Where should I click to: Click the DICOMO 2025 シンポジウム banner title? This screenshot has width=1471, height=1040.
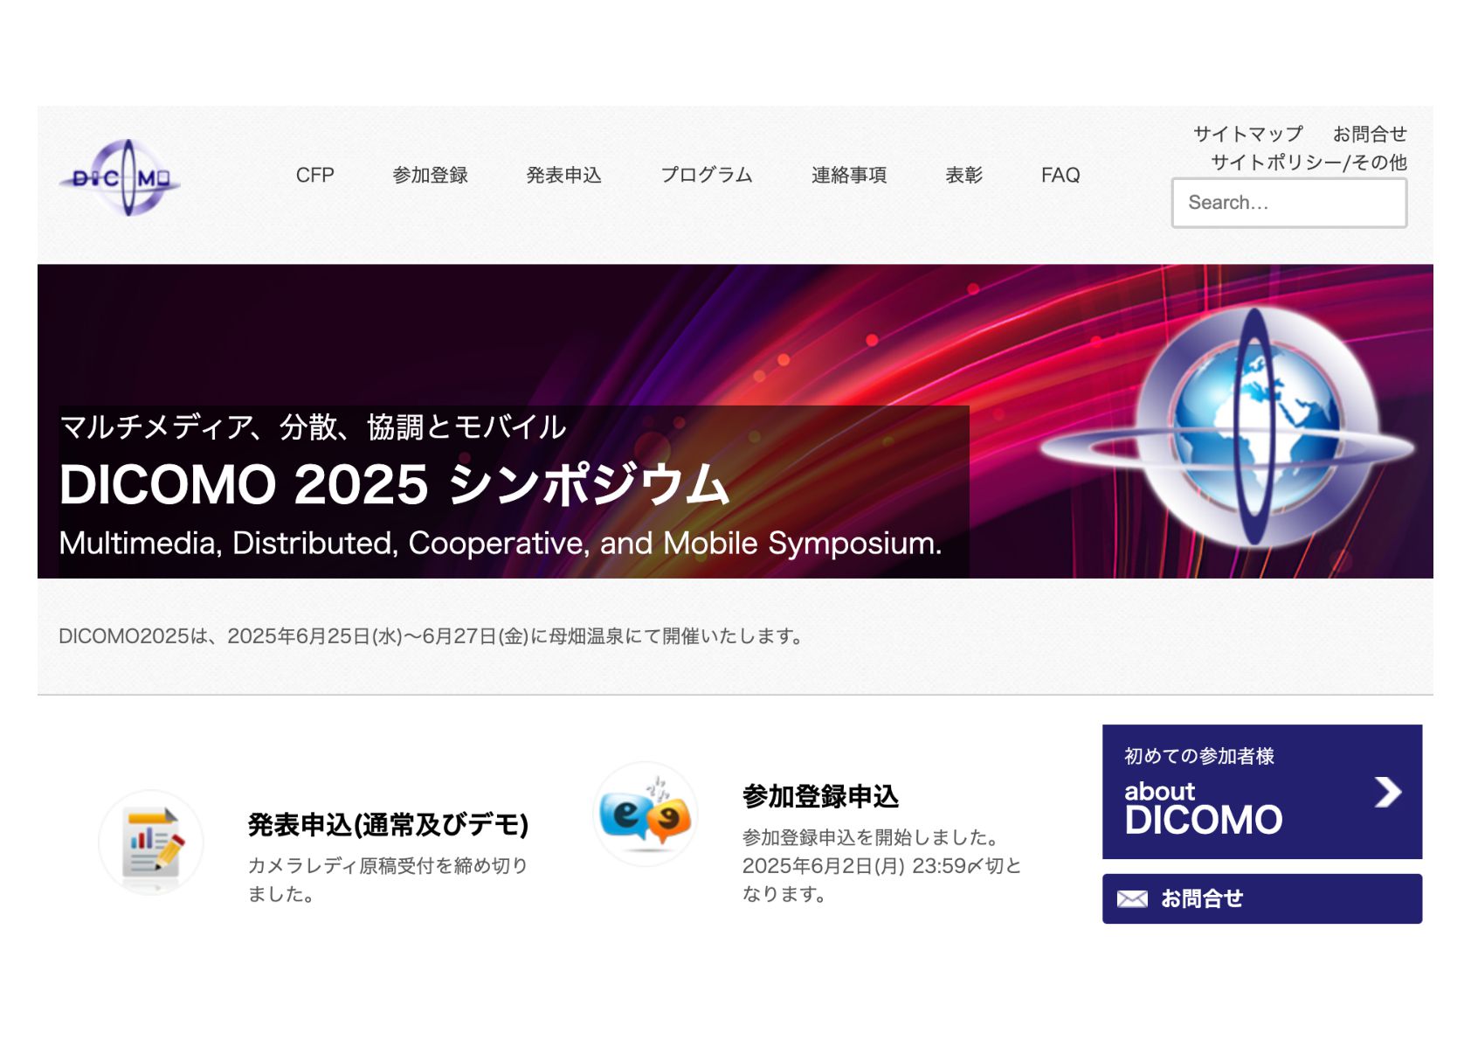pos(394,484)
